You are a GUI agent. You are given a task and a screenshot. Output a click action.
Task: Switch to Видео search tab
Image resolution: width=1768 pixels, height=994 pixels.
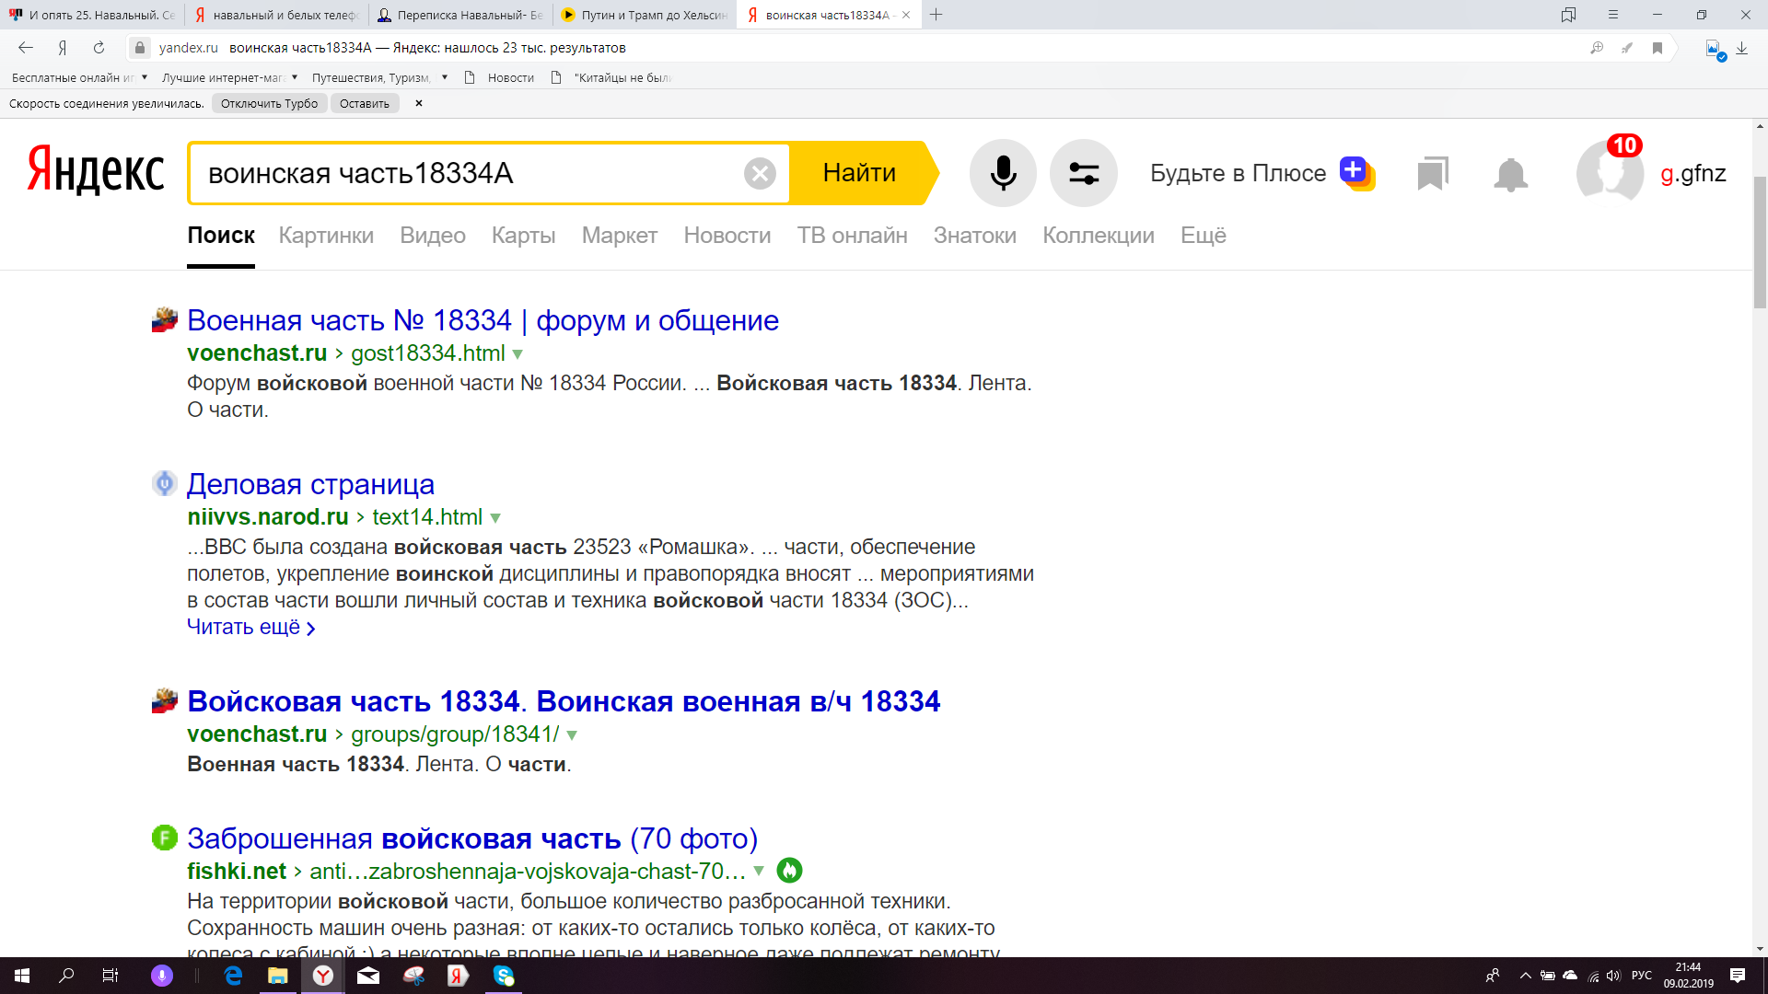coord(433,236)
